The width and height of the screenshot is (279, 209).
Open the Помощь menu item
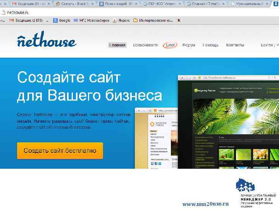click(x=210, y=45)
